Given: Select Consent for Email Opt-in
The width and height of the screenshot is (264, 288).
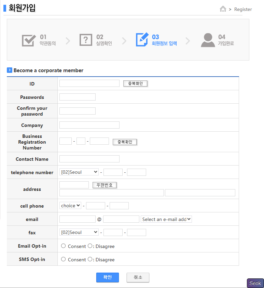Looking at the screenshot, I should [63, 246].
